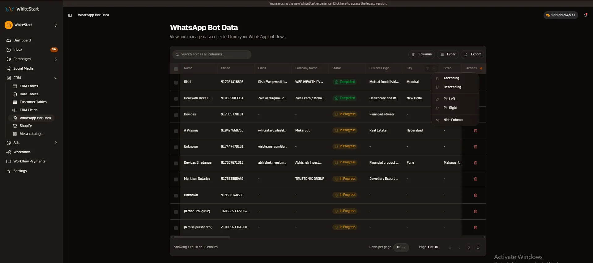The height and width of the screenshot is (263, 593).
Task: Toggle the City column menu chevron
Action: (434, 68)
